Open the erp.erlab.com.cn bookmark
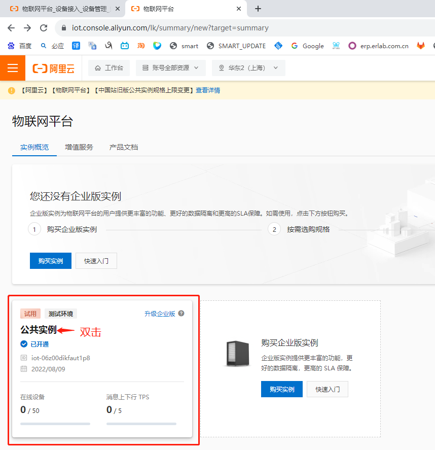This screenshot has height=450, width=435. coord(379,46)
